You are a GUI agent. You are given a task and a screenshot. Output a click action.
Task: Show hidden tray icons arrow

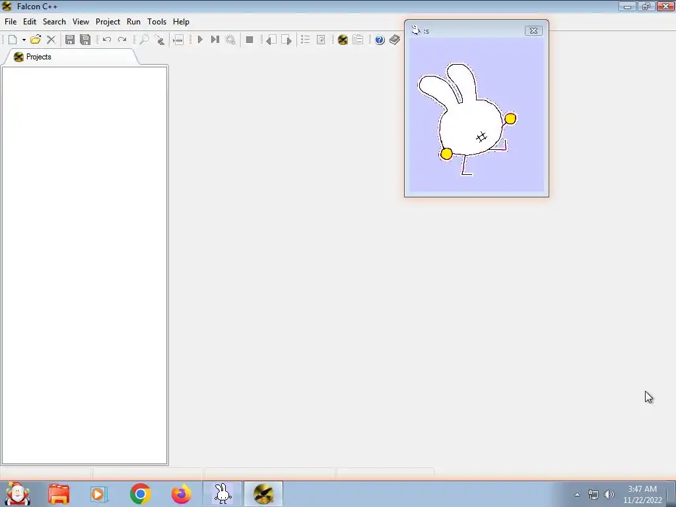[x=577, y=494]
